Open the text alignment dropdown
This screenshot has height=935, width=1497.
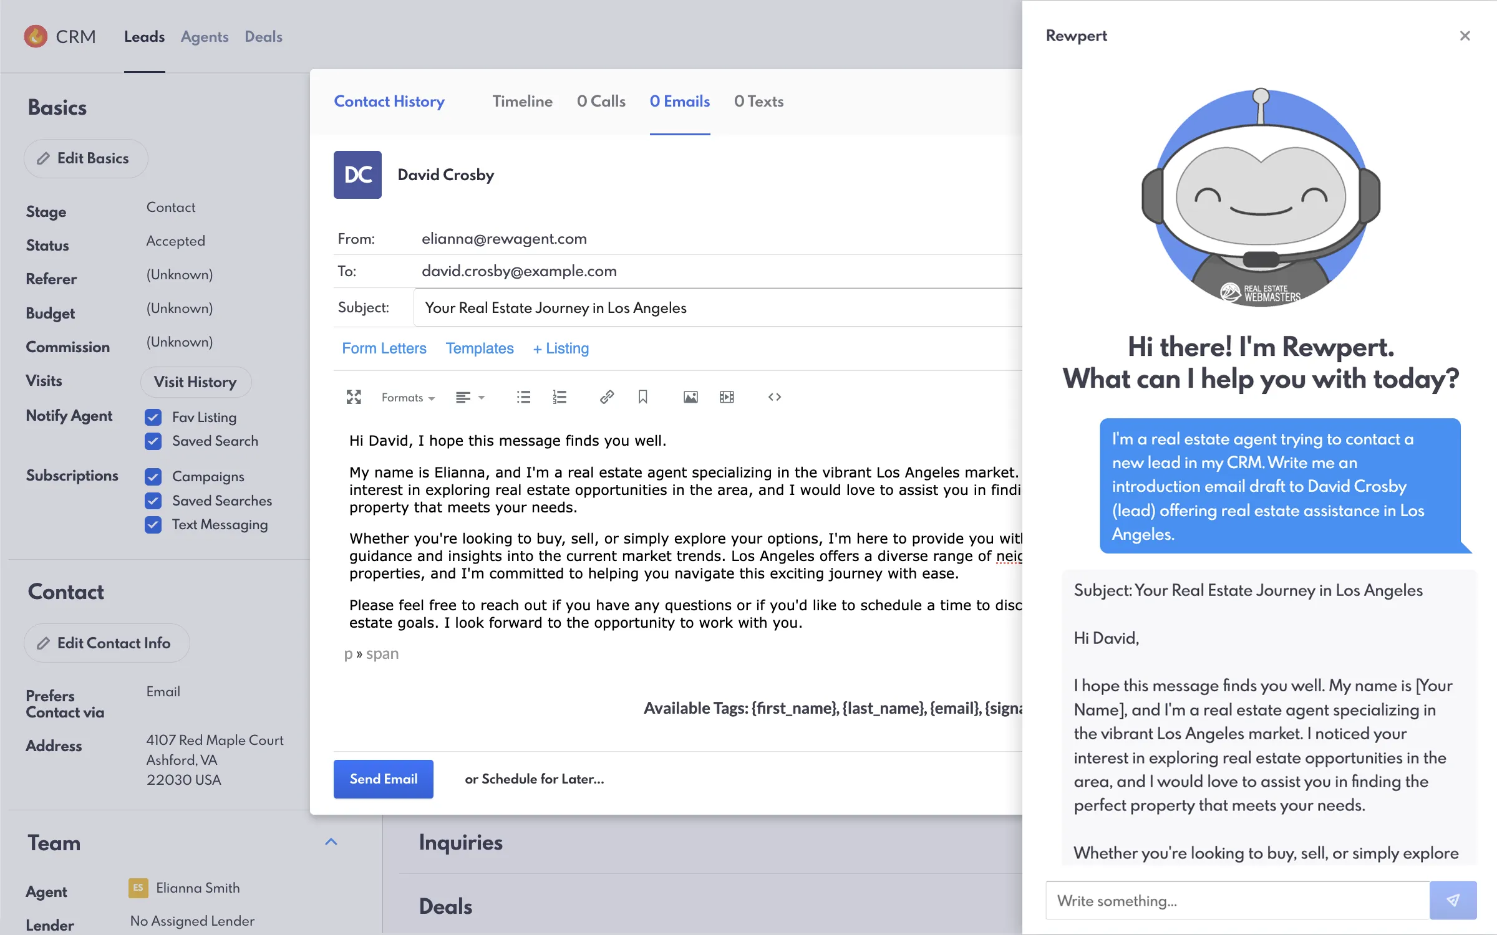pos(470,398)
